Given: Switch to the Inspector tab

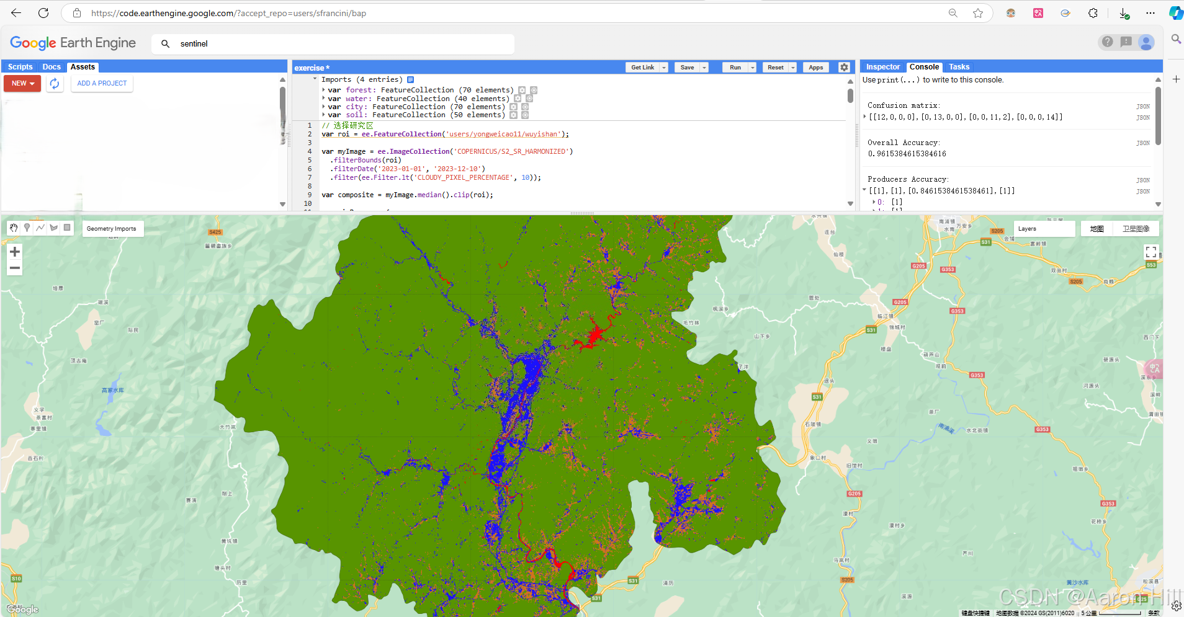Looking at the screenshot, I should (882, 67).
